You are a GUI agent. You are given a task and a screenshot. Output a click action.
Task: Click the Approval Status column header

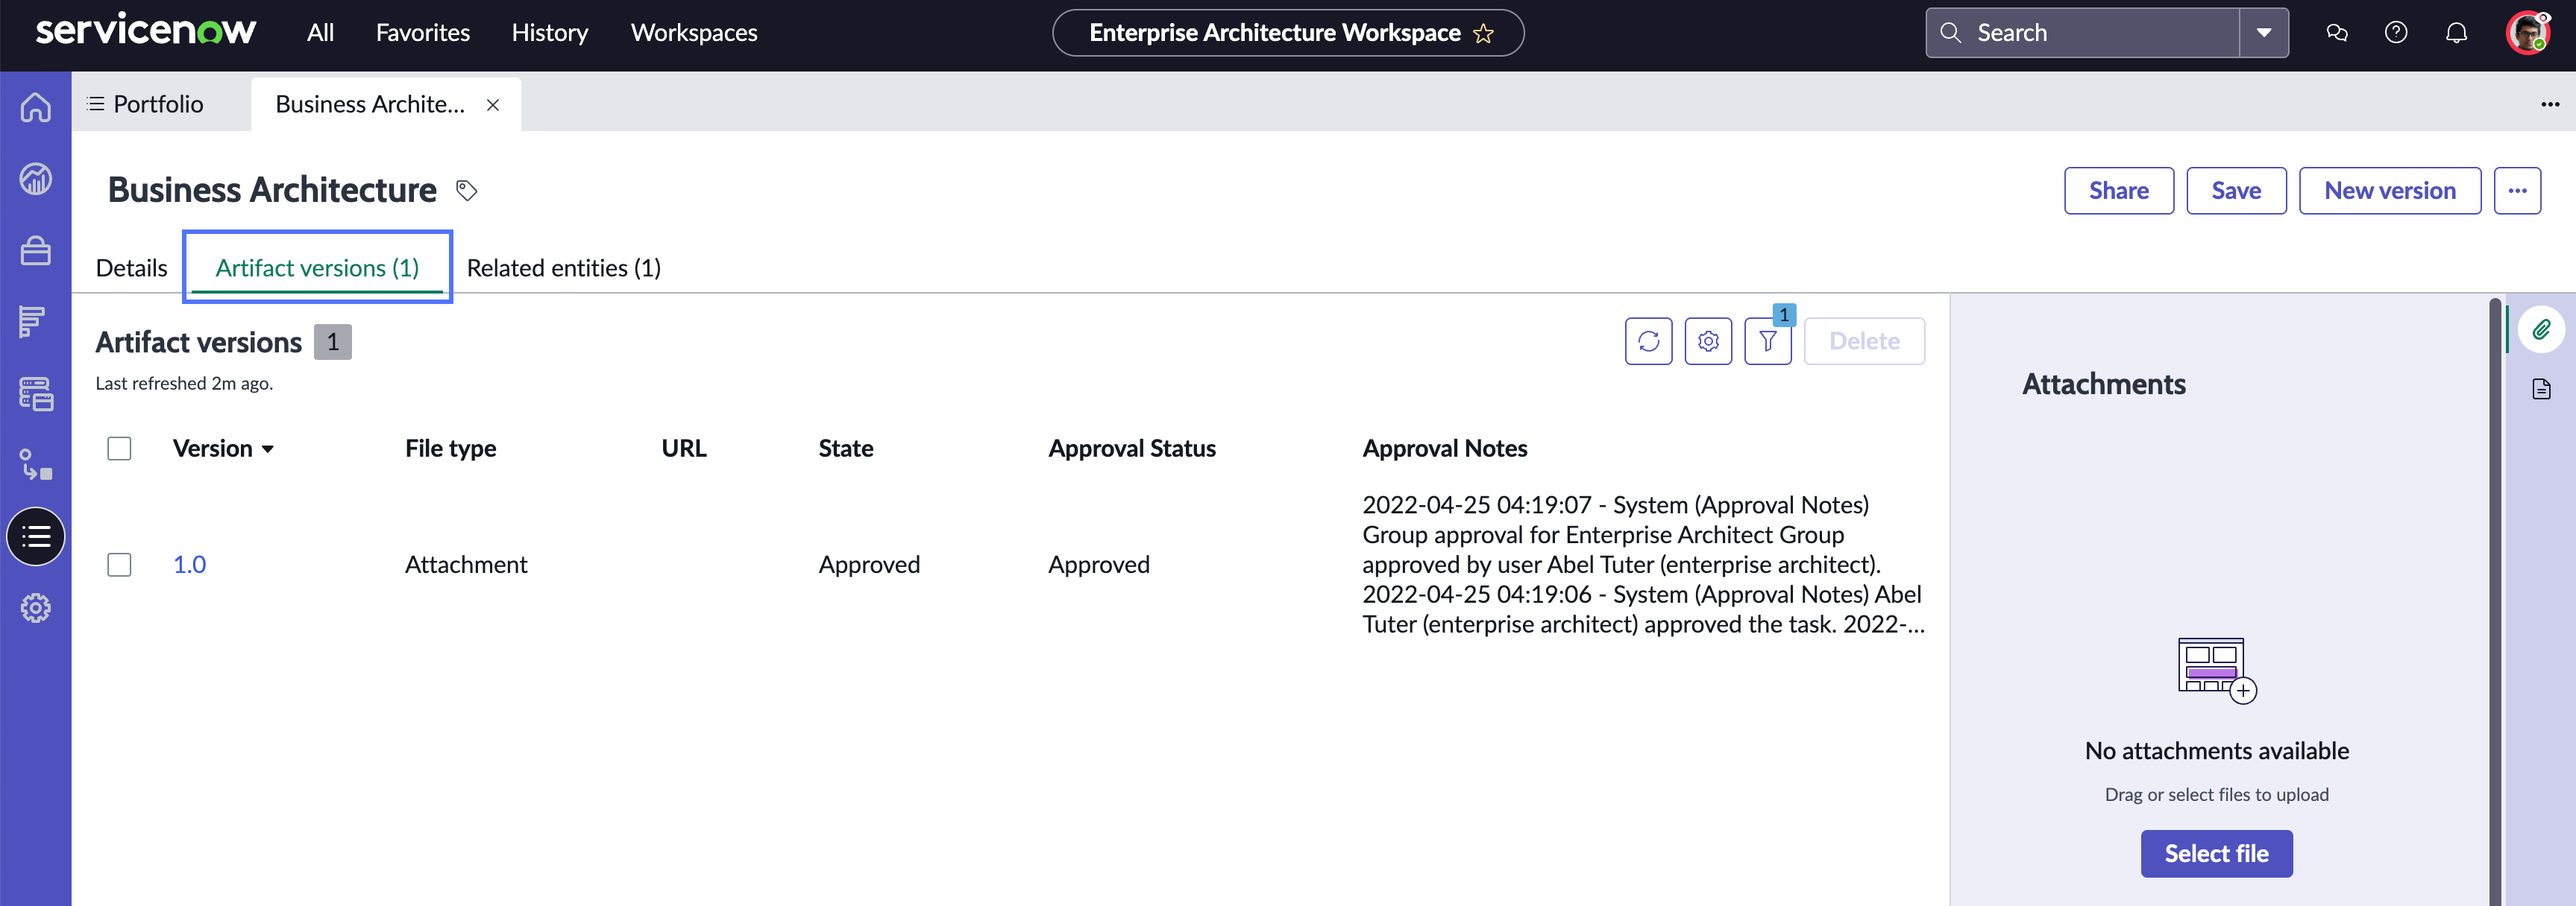(x=1132, y=449)
